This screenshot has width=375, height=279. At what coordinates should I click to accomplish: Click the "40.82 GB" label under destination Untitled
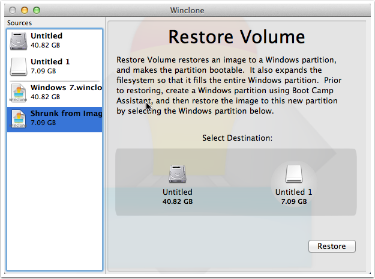click(x=178, y=201)
